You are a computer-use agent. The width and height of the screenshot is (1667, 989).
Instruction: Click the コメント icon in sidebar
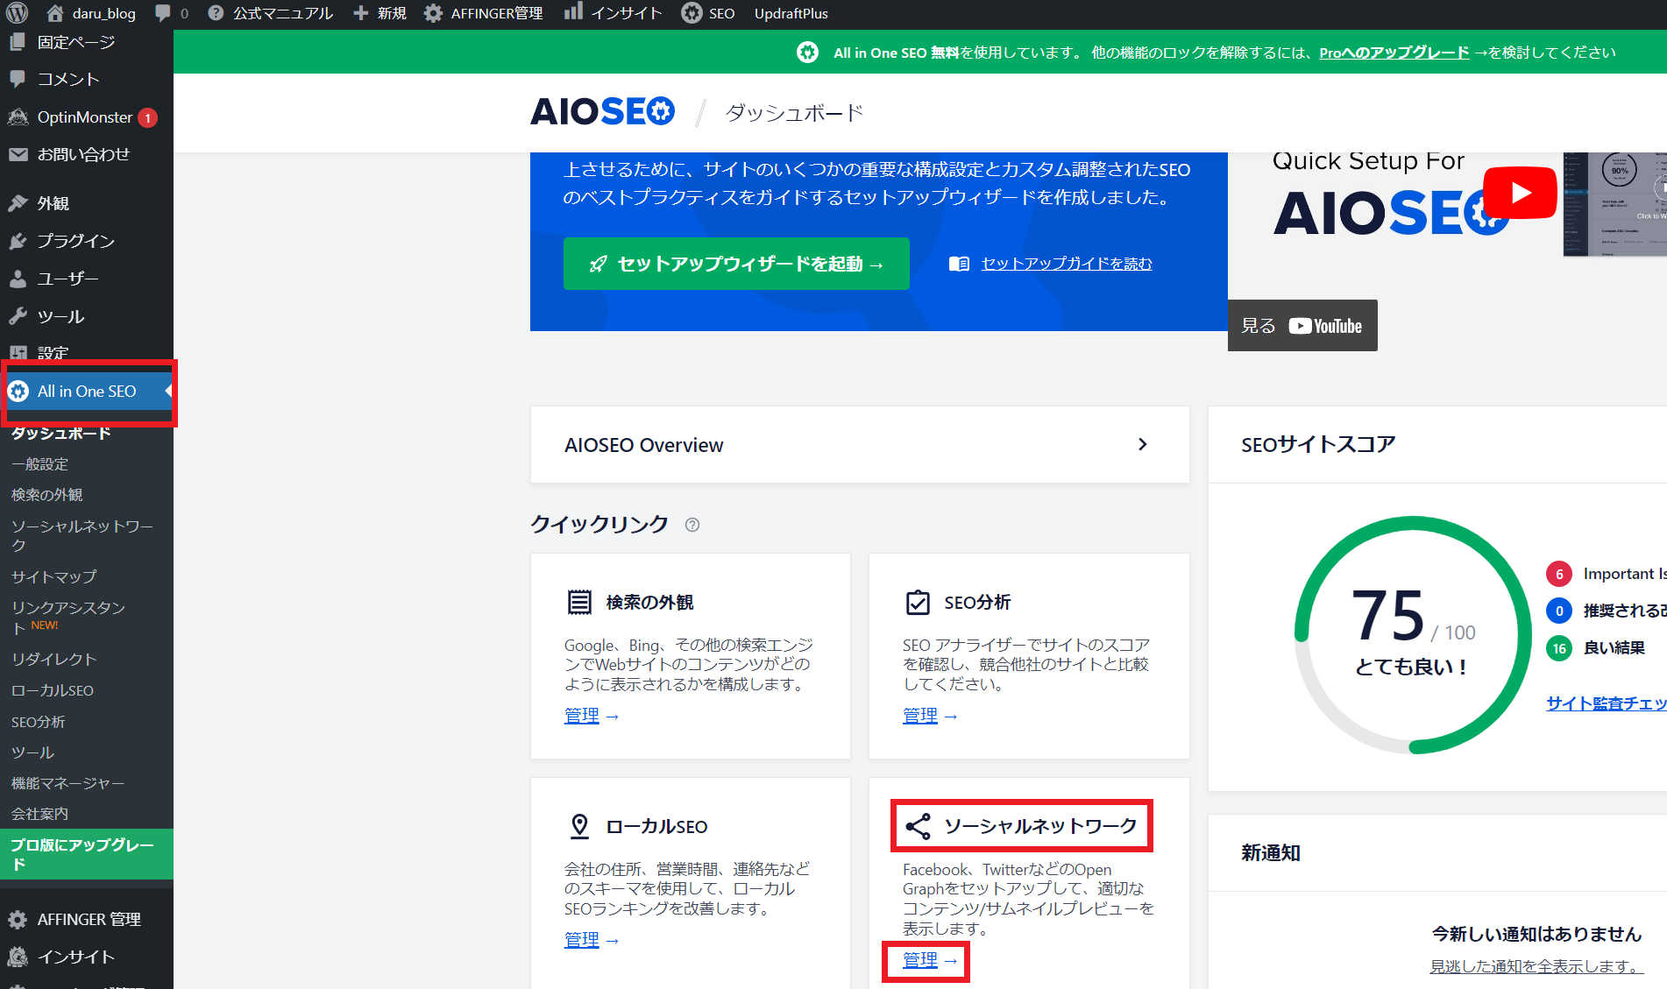point(18,79)
